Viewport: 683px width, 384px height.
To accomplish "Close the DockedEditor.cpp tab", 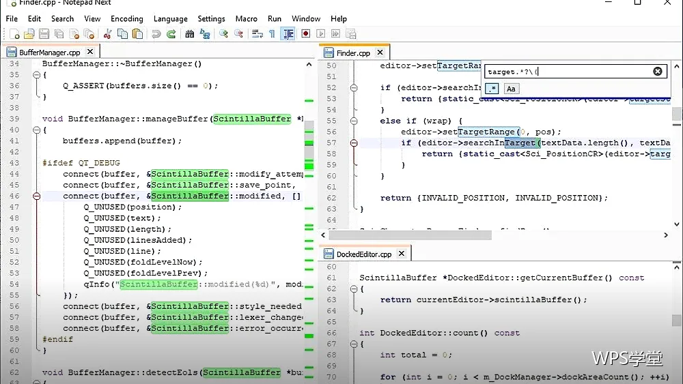I will 402,254.
